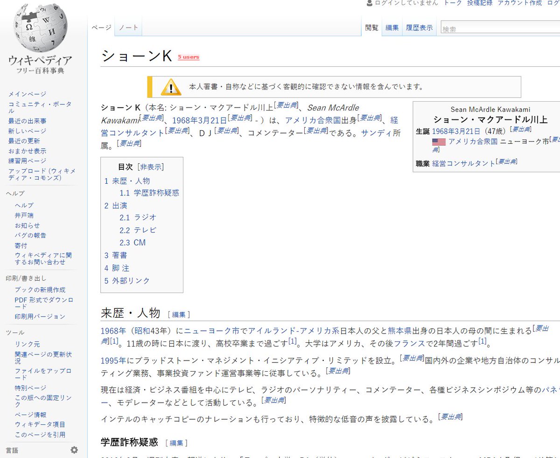Viewport: 560px width, 458px height.
Task: Open 投稿記録 in the top bar
Action: click(479, 3)
